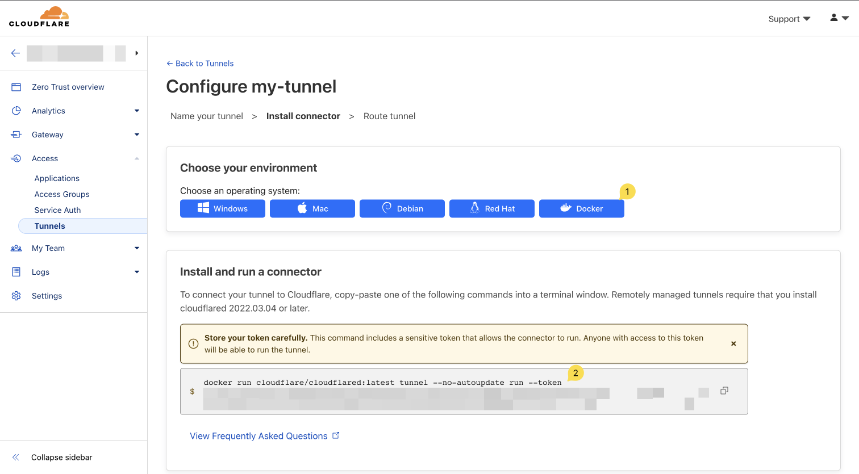This screenshot has width=859, height=474.
Task: Expand the Gateway section arrow
Action: point(137,135)
